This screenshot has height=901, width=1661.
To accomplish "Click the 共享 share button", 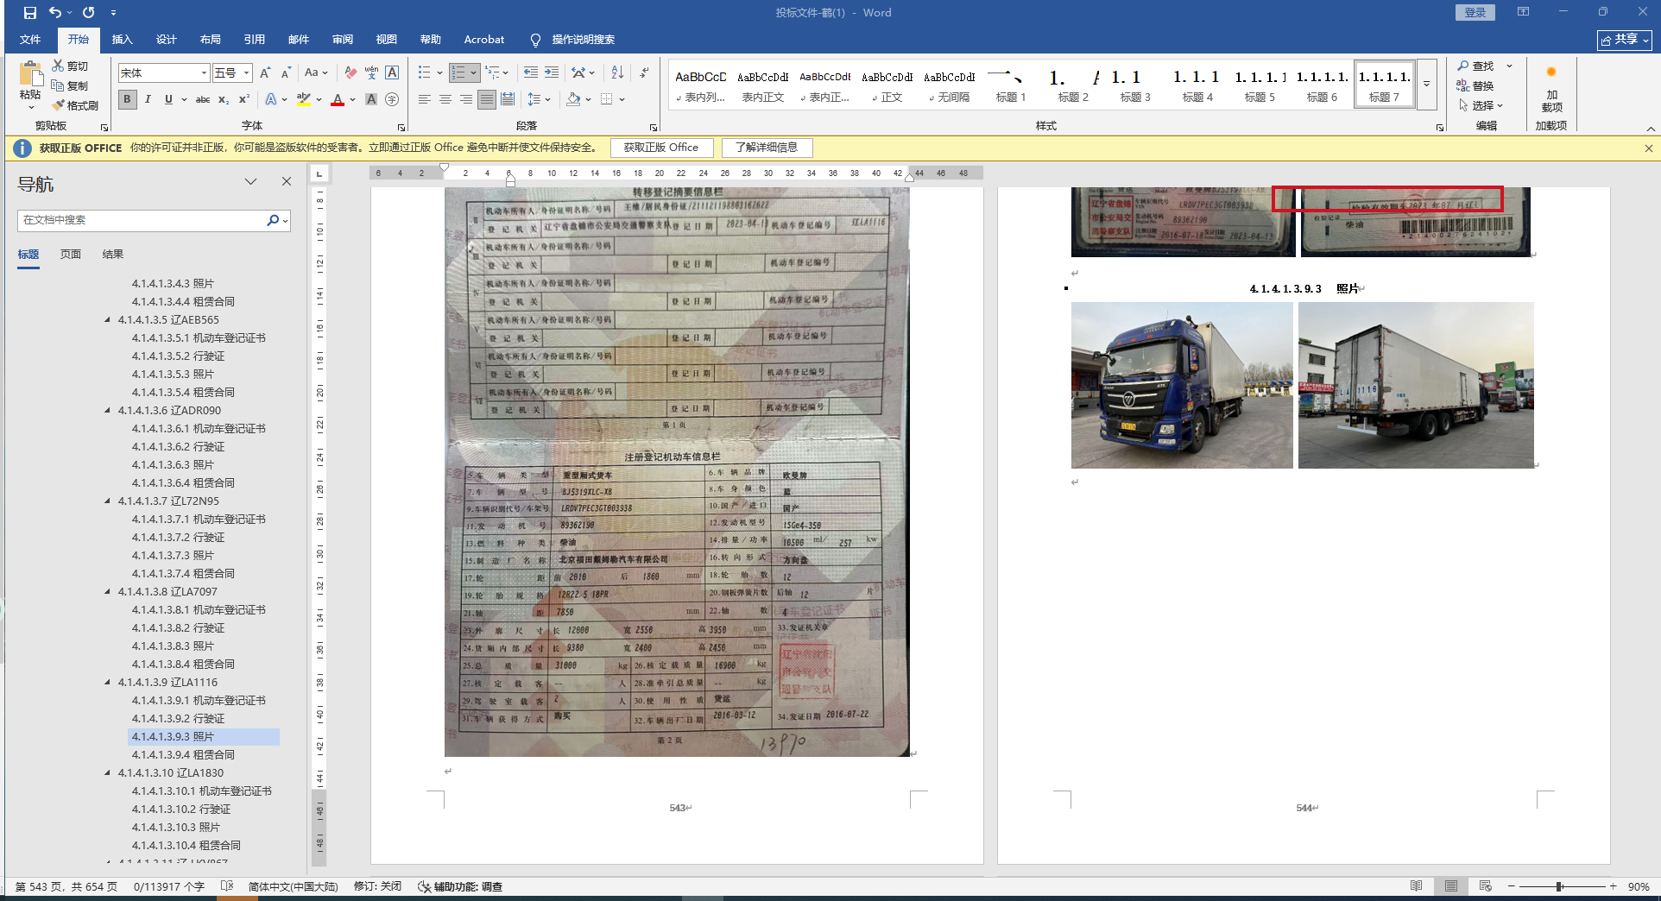I will point(1625,40).
